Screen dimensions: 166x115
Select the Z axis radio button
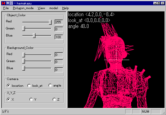[54, 99]
